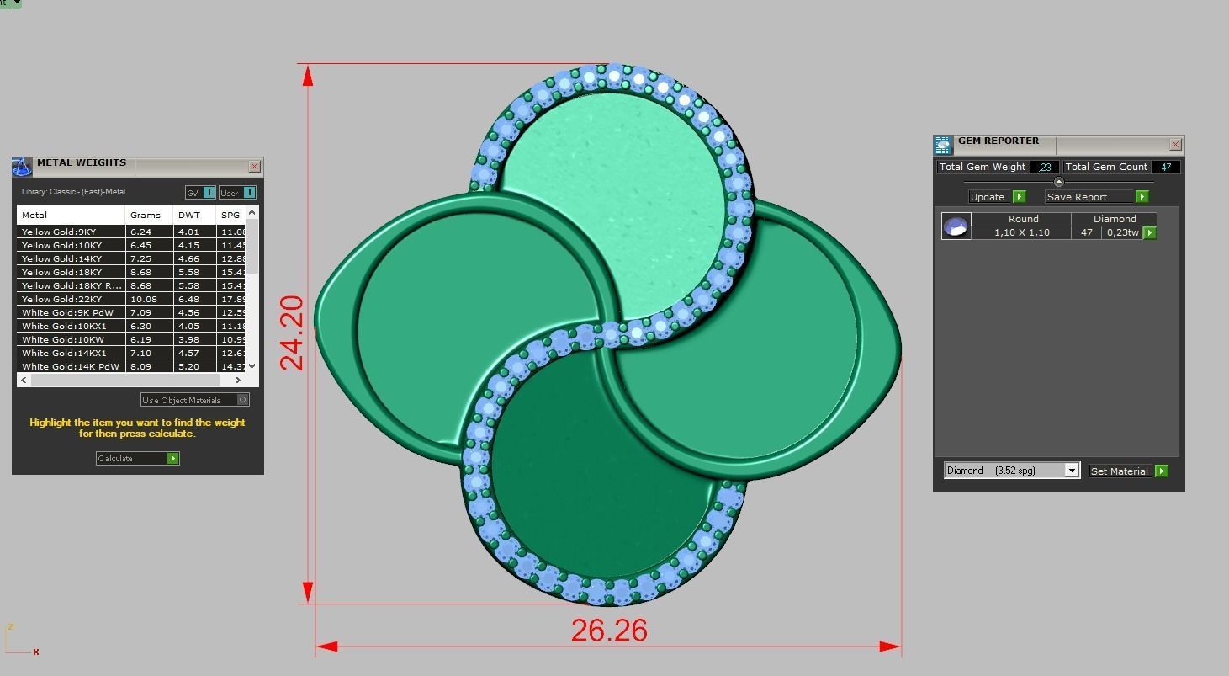This screenshot has height=676, width=1229.
Task: Click the 10.08 grams value
Action: [144, 299]
